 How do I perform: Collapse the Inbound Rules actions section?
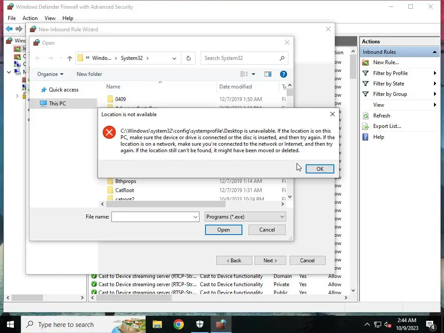pyautogui.click(x=434, y=52)
